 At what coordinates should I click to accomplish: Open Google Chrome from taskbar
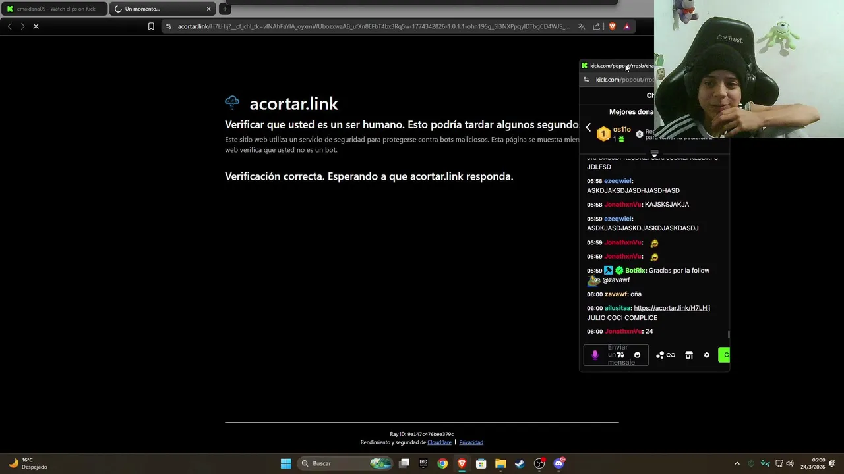[442, 463]
